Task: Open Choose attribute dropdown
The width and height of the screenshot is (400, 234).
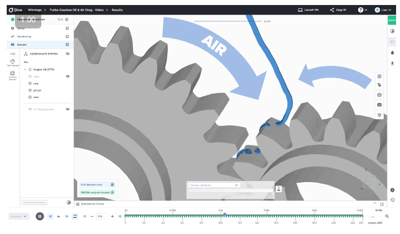Action: pyautogui.click(x=214, y=185)
